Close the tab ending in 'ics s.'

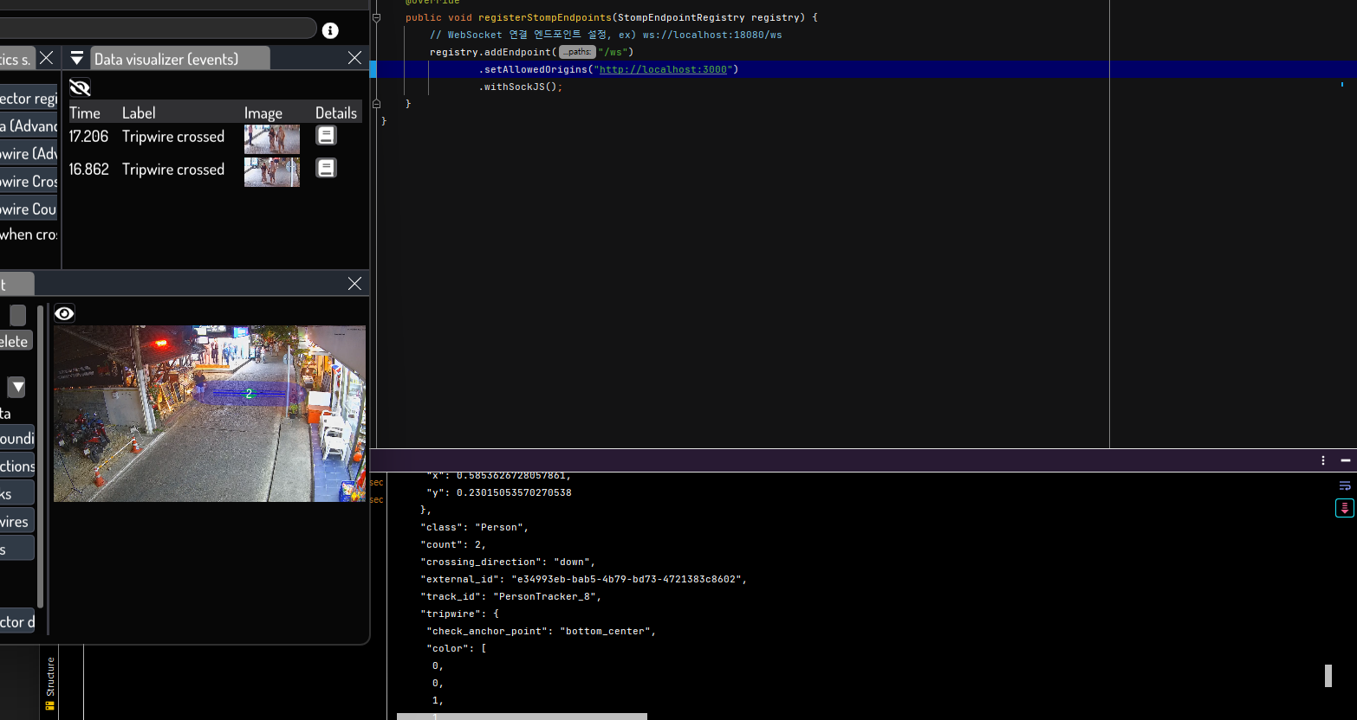[x=47, y=58]
